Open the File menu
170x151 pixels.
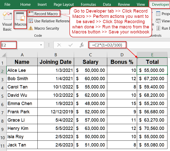(x=7, y=5)
